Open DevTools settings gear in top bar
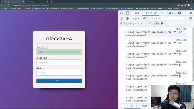This screenshot has height=109, width=194. click(x=179, y=13)
